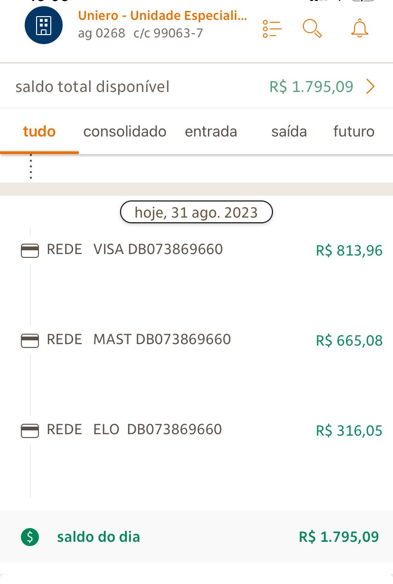Tap the hoje, 31 ago. 2023 date pill
The image size is (393, 584).
tap(196, 212)
